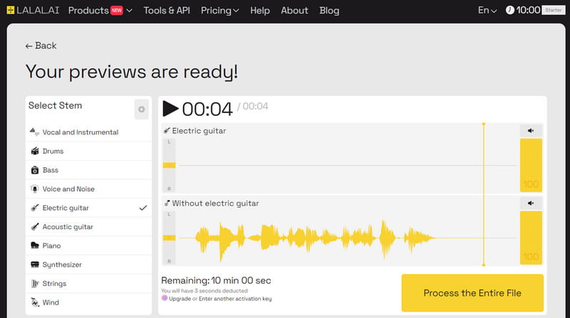Viewport: 570px width, 318px height.
Task: Select the Drums stem icon
Action: (35, 152)
